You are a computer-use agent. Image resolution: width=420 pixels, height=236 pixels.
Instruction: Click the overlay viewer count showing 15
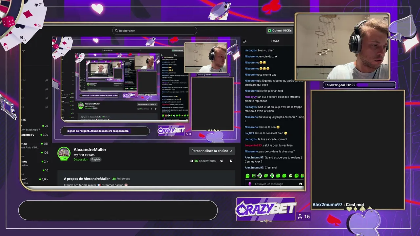point(304,216)
